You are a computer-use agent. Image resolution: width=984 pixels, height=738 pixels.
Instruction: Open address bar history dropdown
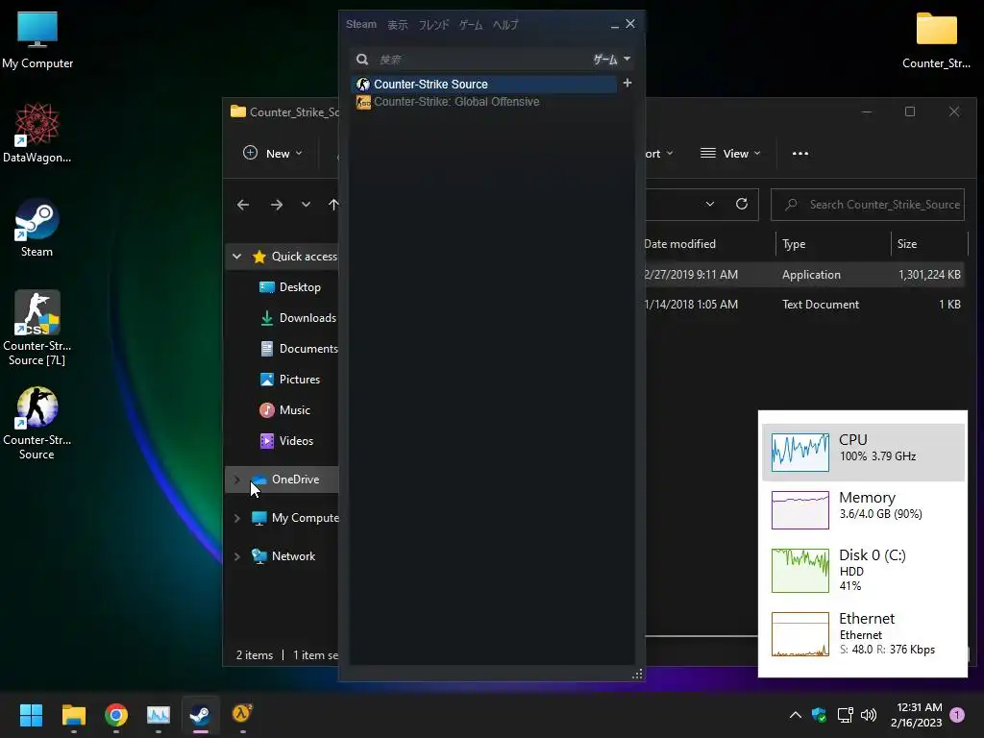710,204
